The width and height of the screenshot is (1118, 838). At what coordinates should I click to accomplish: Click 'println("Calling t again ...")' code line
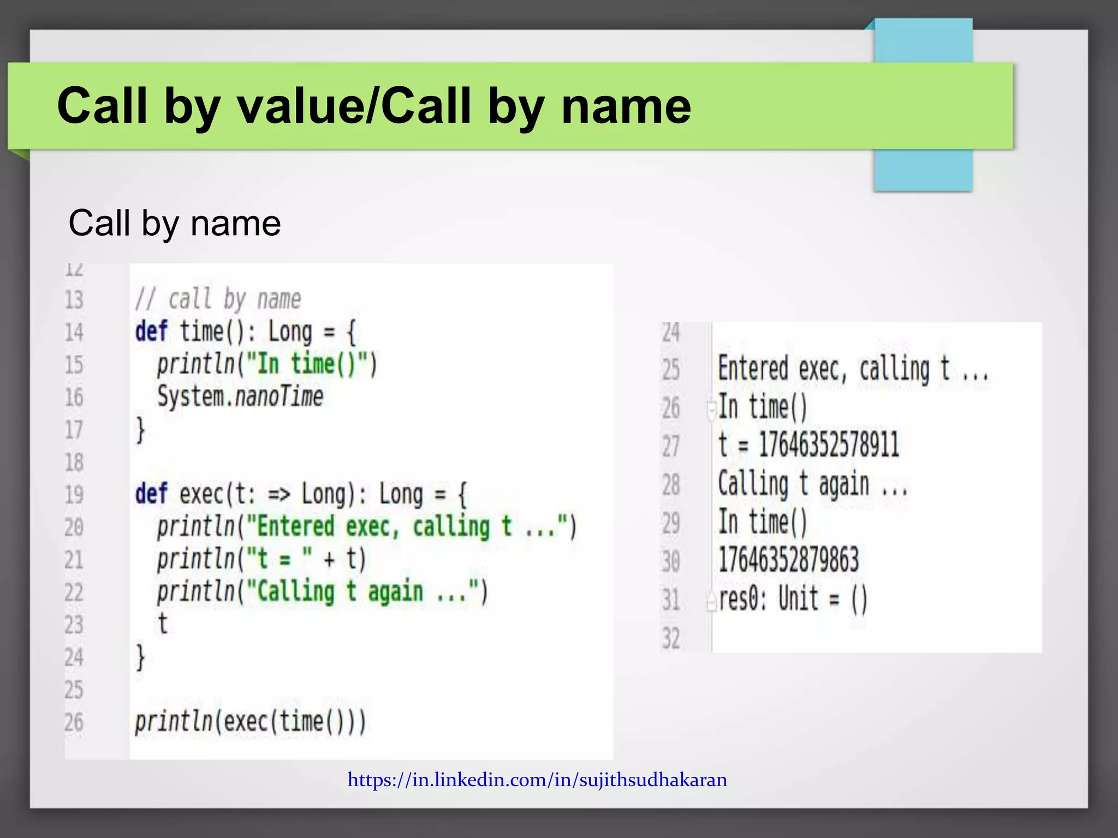[x=322, y=592]
